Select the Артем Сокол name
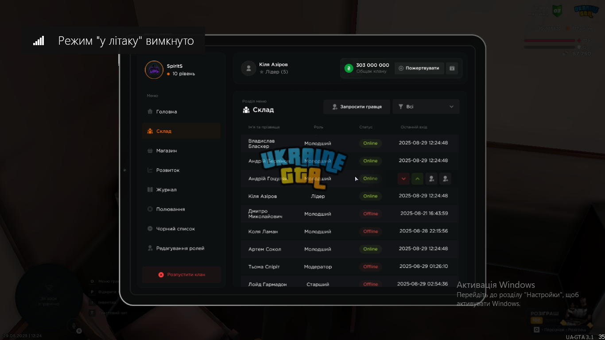Viewport: 605px width, 340px height. (x=264, y=249)
